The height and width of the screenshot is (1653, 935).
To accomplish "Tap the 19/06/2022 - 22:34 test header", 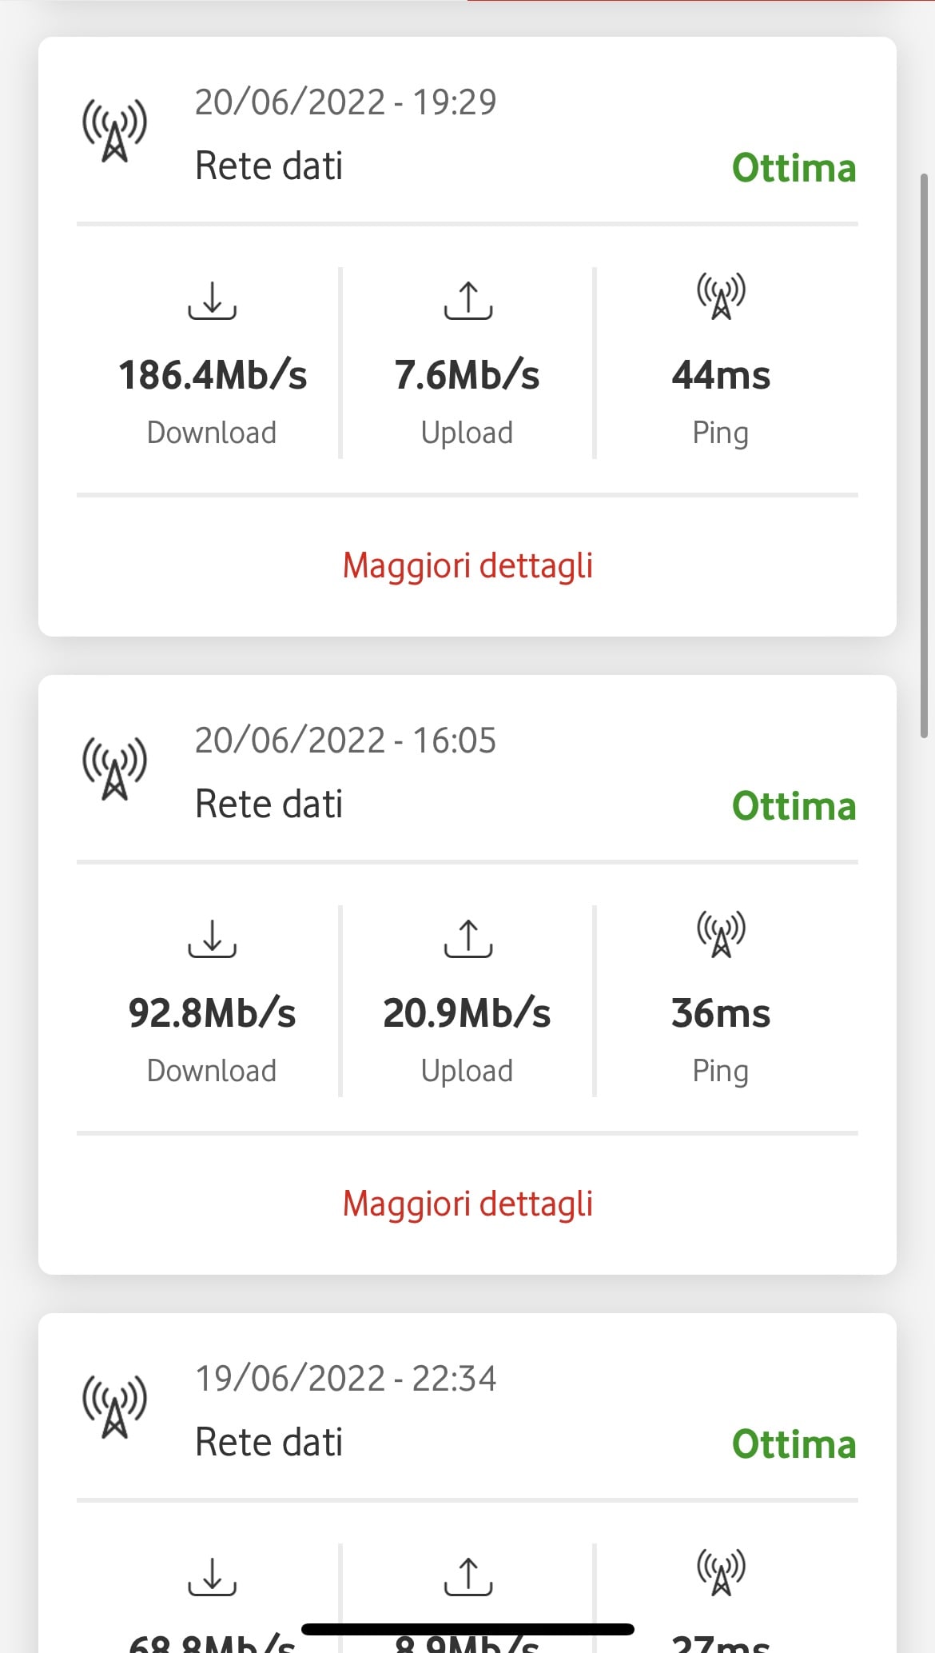I will pos(345,1379).
